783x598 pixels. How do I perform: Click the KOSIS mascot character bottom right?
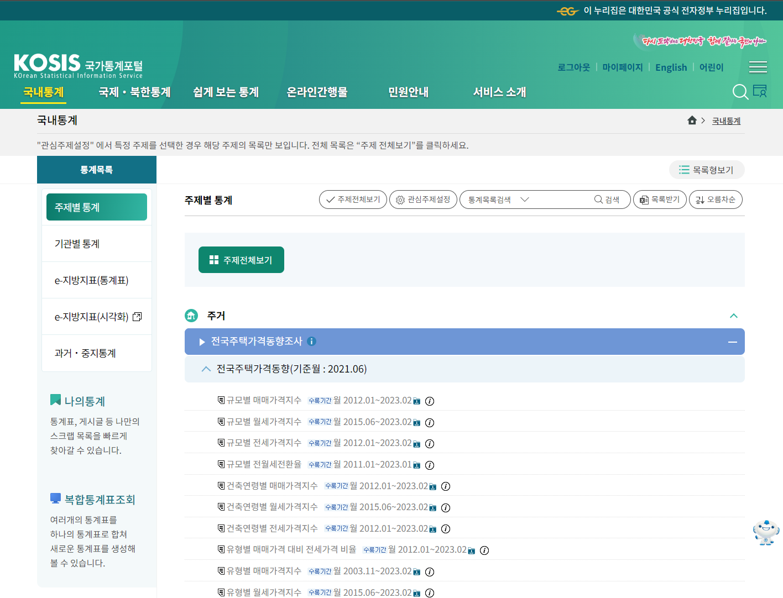point(766,532)
